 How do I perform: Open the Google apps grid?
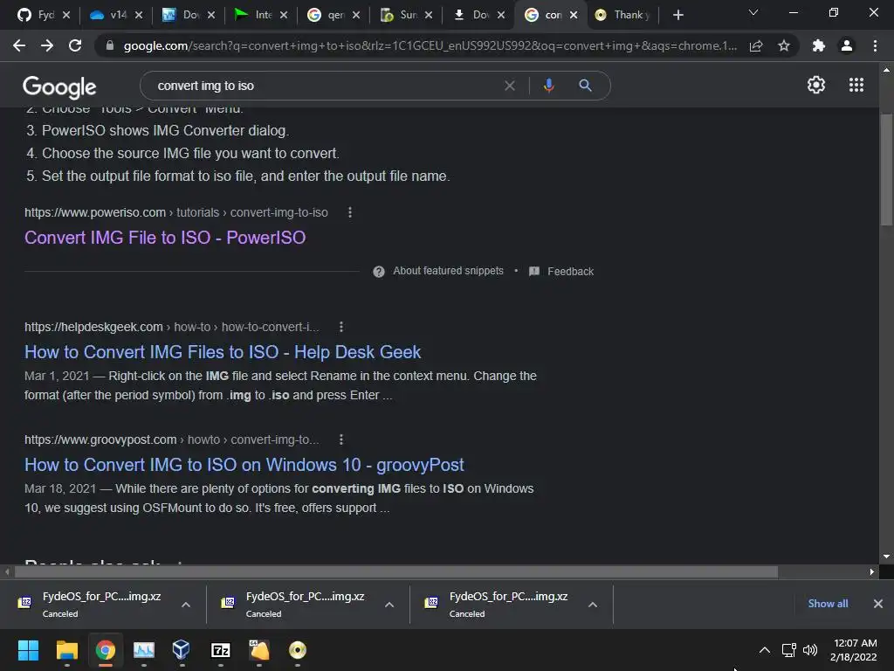(856, 85)
